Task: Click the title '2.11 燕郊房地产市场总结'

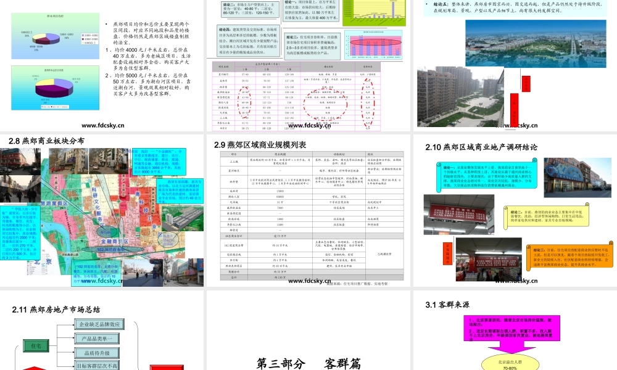Action: coord(56,310)
